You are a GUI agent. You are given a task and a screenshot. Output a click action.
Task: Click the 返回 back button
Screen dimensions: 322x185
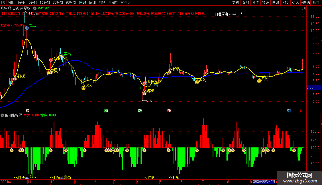click(316, 3)
